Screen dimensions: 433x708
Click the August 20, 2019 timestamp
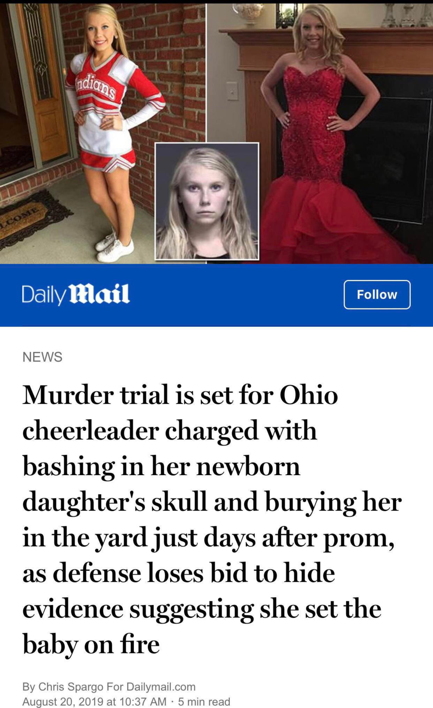coord(94,701)
